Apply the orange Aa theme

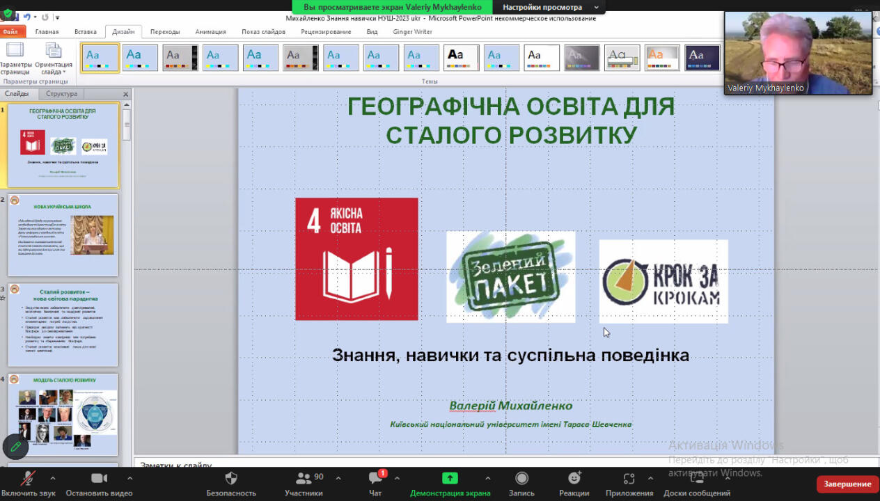(662, 58)
